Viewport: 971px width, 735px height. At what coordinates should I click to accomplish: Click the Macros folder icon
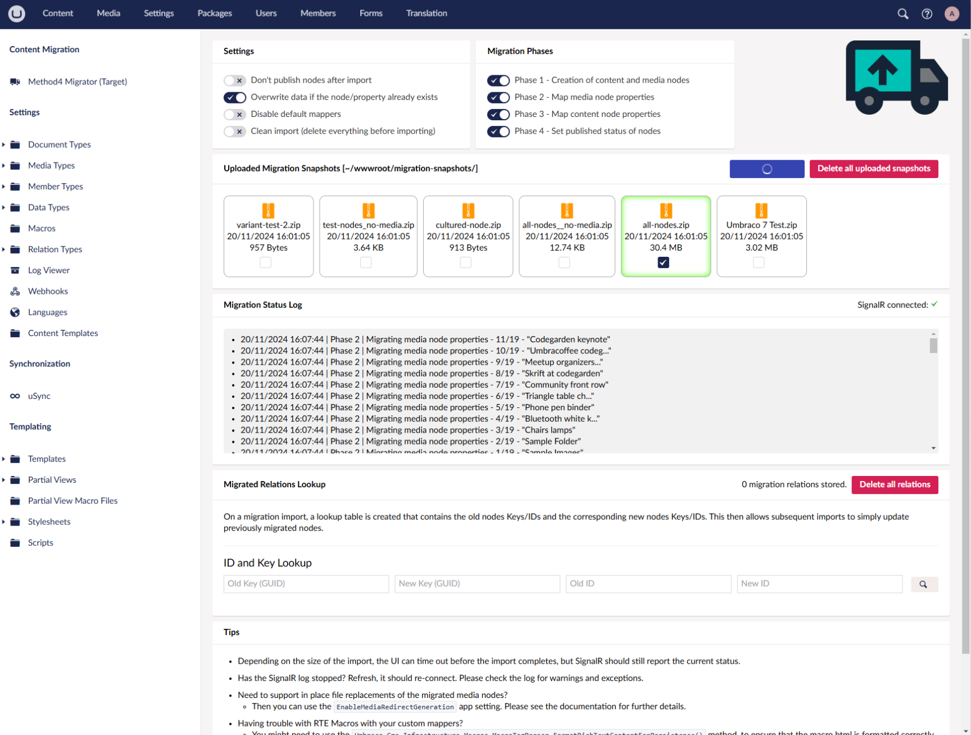[15, 228]
